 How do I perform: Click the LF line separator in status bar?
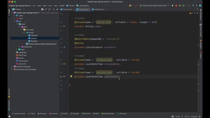[x=182, y=117]
